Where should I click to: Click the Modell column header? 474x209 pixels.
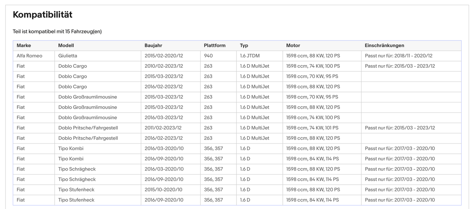coord(66,46)
